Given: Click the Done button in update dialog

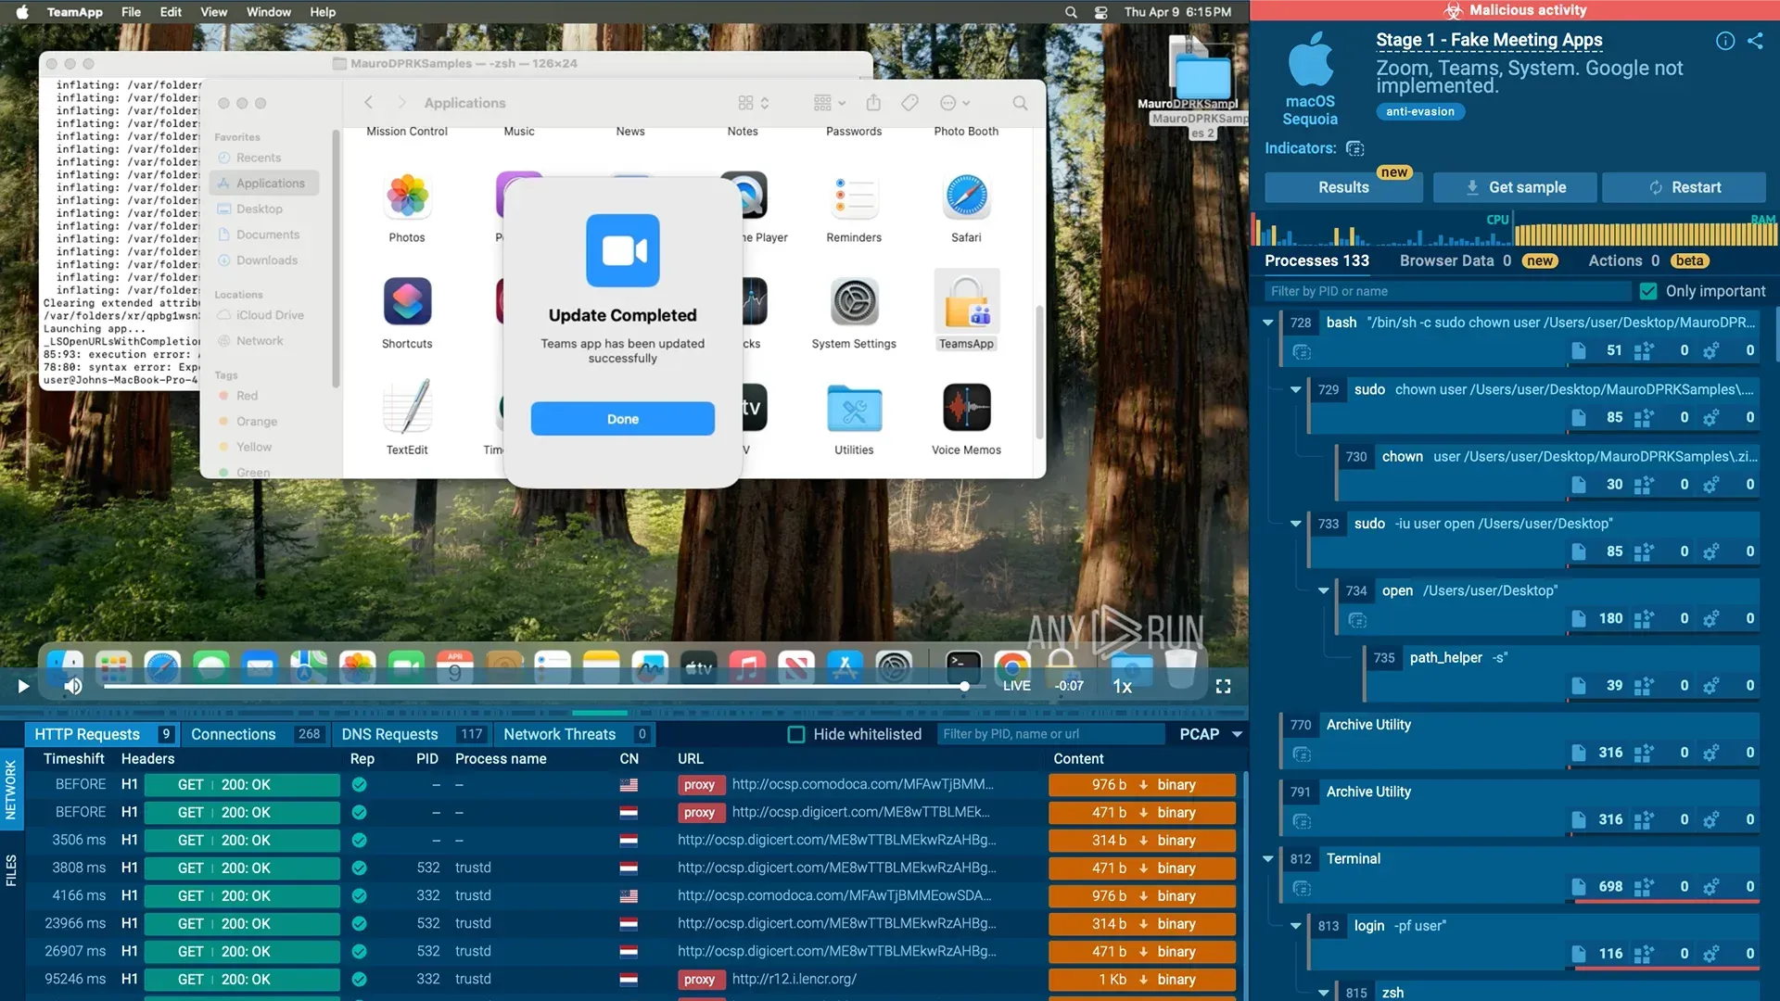Looking at the screenshot, I should click(x=622, y=419).
